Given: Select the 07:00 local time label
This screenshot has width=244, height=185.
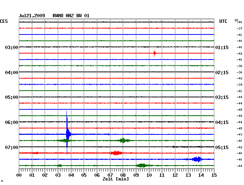Looking at the screenshot, I should (12, 147).
